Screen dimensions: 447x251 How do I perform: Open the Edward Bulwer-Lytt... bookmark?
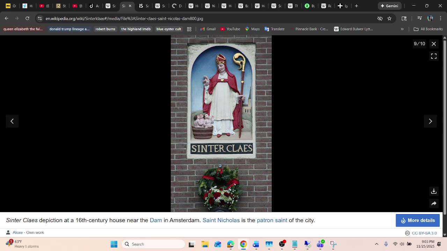(353, 29)
